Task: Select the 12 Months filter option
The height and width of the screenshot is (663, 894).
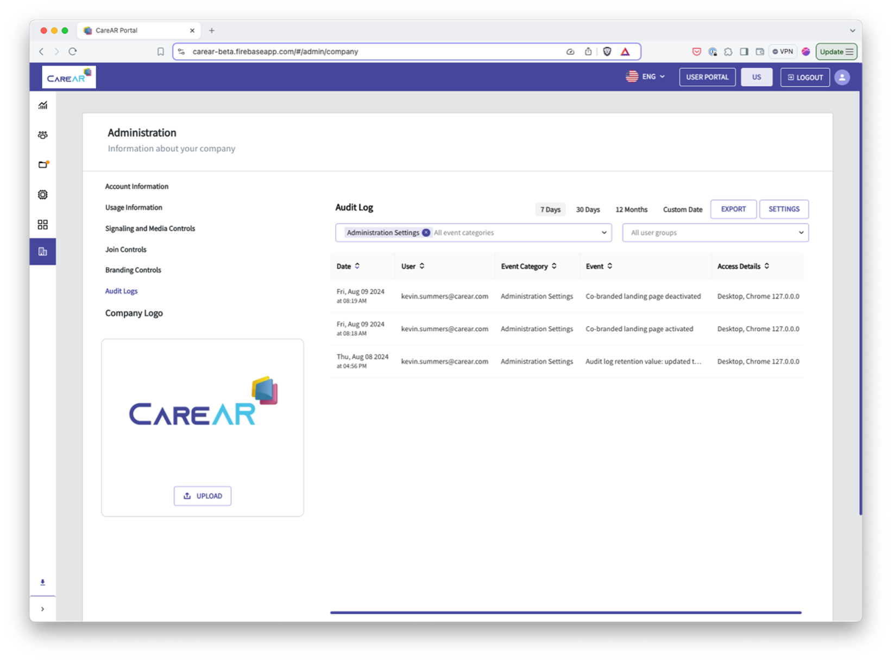Action: click(631, 209)
